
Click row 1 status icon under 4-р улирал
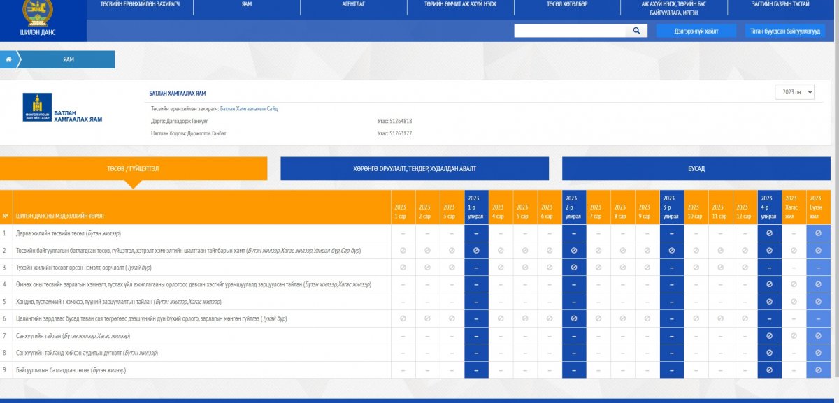click(x=769, y=233)
